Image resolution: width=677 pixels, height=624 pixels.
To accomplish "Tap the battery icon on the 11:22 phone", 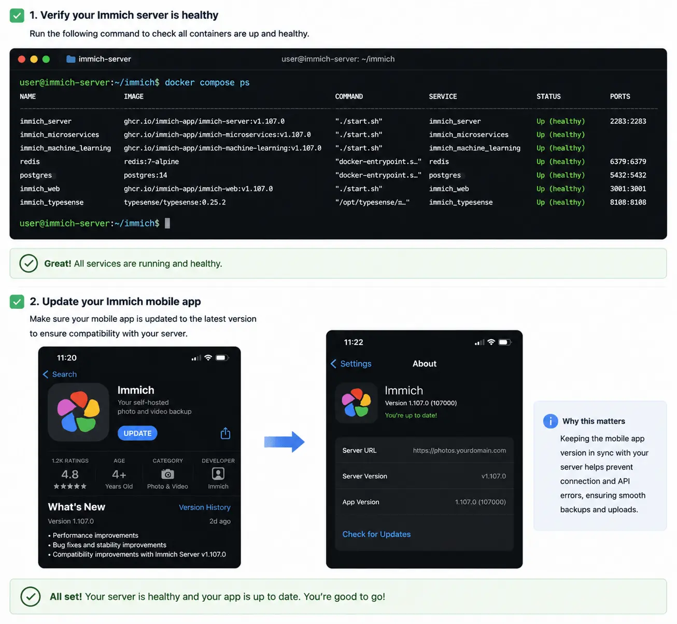I will pos(505,342).
